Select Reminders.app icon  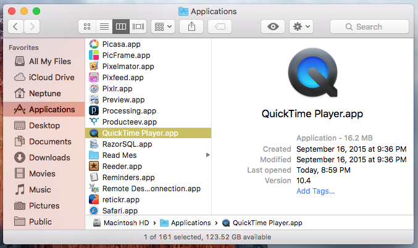(94, 177)
